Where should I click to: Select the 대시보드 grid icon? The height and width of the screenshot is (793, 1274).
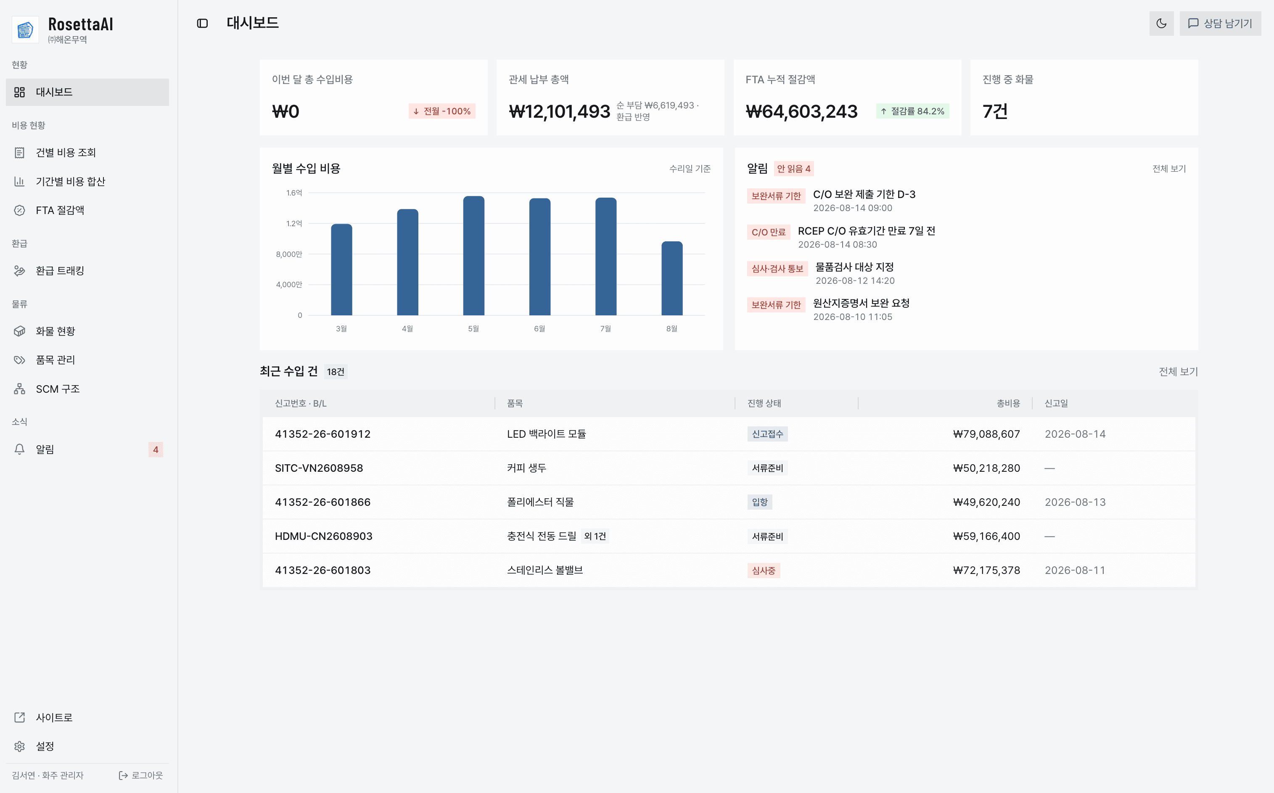[19, 93]
